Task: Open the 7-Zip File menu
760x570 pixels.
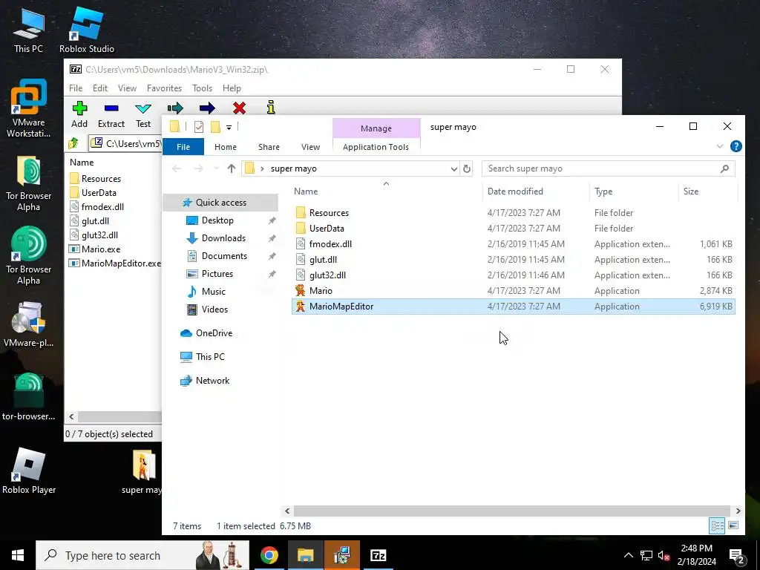Action: tap(76, 88)
